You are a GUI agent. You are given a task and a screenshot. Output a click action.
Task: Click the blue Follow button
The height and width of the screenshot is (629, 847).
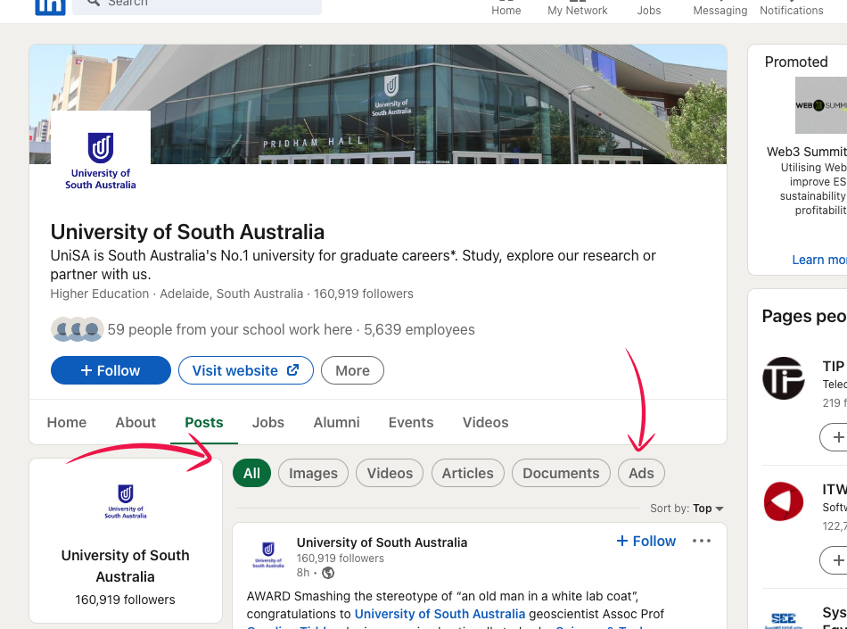point(111,370)
